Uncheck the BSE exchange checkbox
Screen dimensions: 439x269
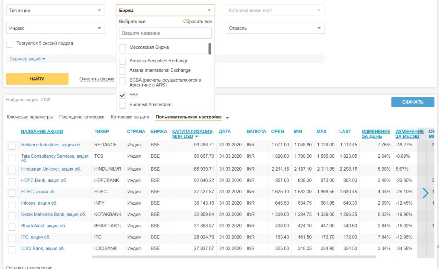coord(122,95)
